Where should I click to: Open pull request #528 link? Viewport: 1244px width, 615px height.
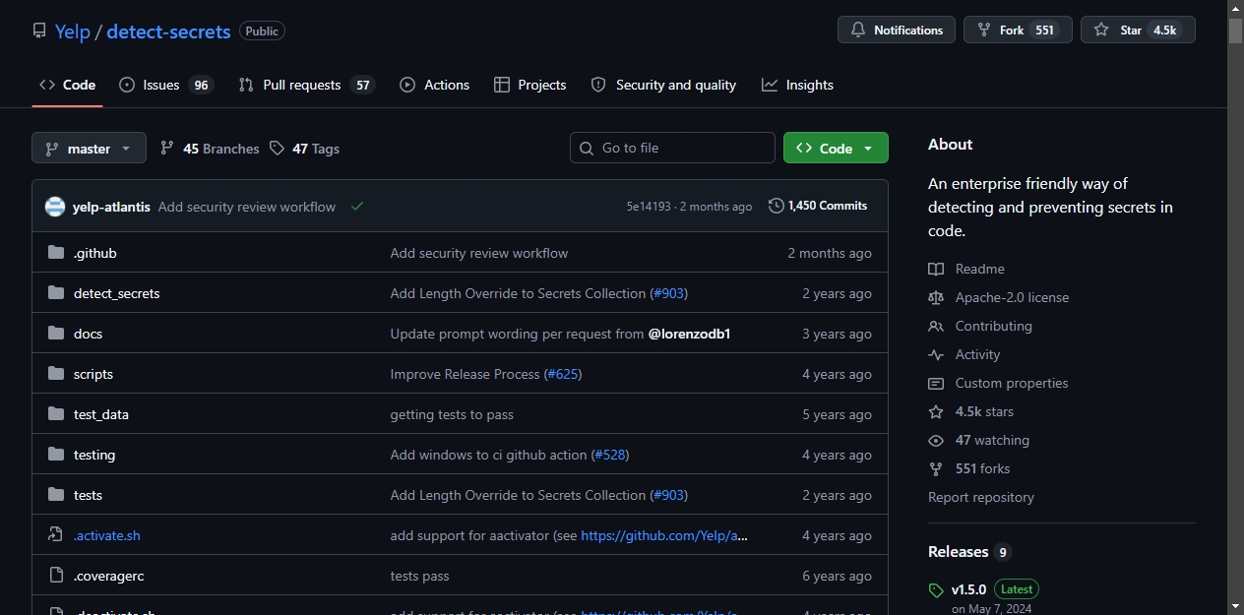click(x=610, y=455)
